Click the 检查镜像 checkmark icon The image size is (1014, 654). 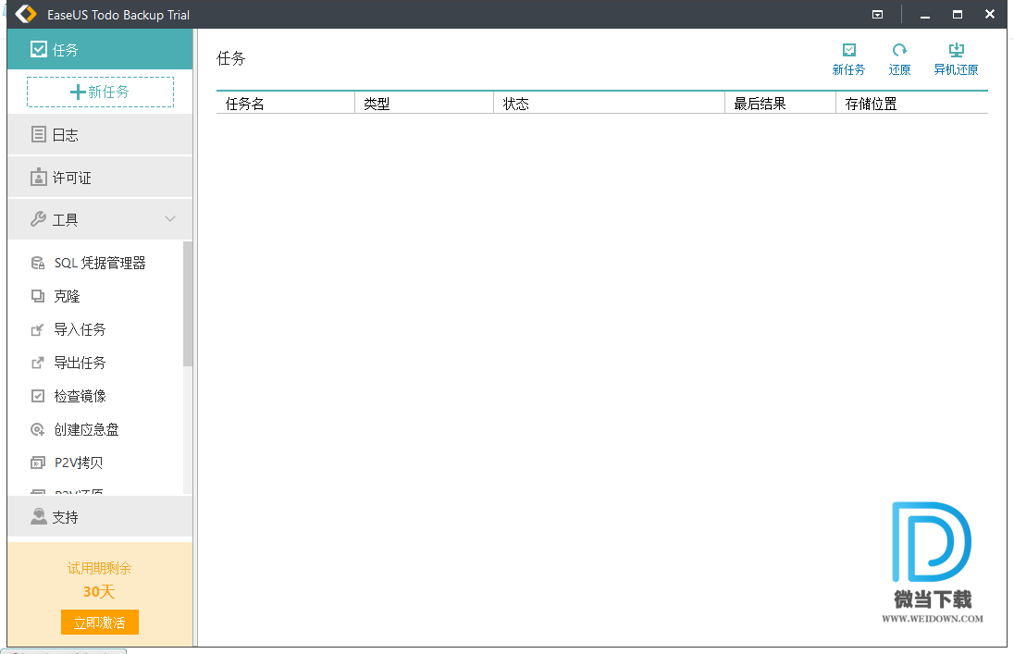pyautogui.click(x=38, y=396)
